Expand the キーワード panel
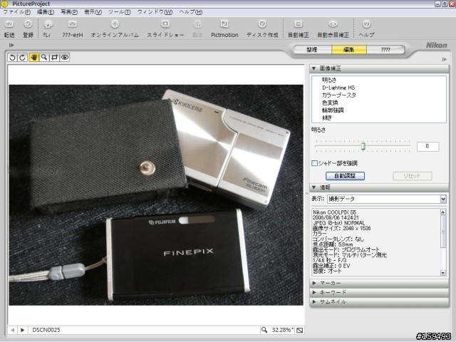Screen dimensions: 456x342 coord(314,292)
